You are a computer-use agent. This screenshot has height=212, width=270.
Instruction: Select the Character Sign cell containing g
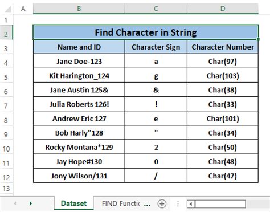coord(156,76)
